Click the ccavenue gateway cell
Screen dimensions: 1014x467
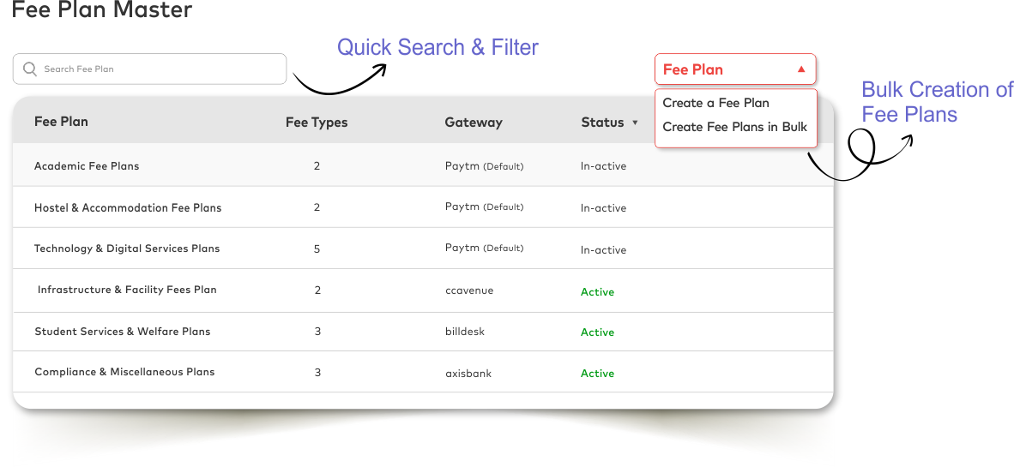point(469,290)
